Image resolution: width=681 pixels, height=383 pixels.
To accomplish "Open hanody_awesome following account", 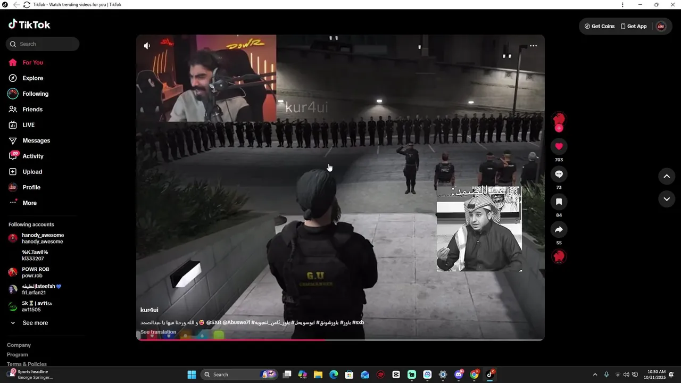I will coord(43,238).
